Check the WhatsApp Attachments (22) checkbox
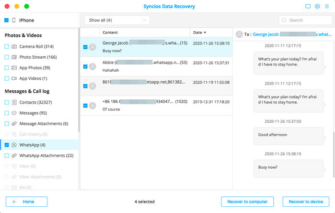The height and width of the screenshot is (213, 335). tap(7, 156)
